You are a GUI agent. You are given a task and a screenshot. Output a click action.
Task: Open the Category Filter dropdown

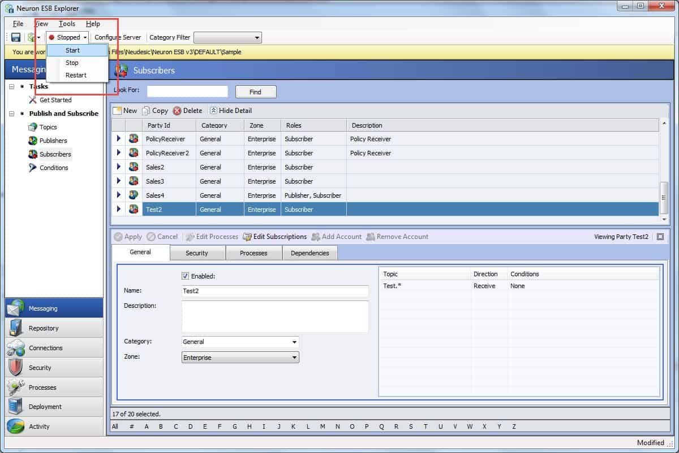(228, 38)
